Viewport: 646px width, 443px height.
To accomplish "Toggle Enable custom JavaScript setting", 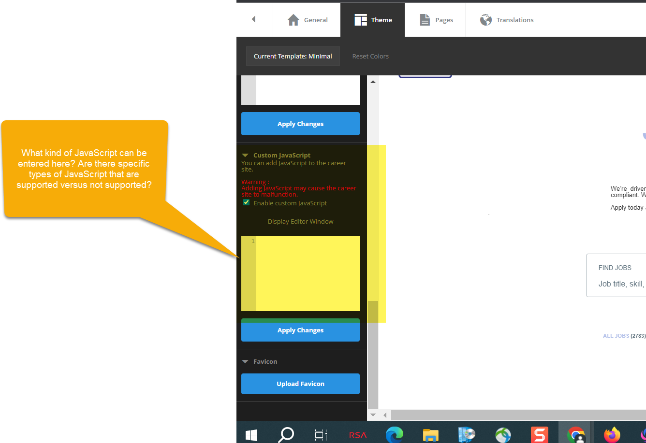I will [x=246, y=202].
